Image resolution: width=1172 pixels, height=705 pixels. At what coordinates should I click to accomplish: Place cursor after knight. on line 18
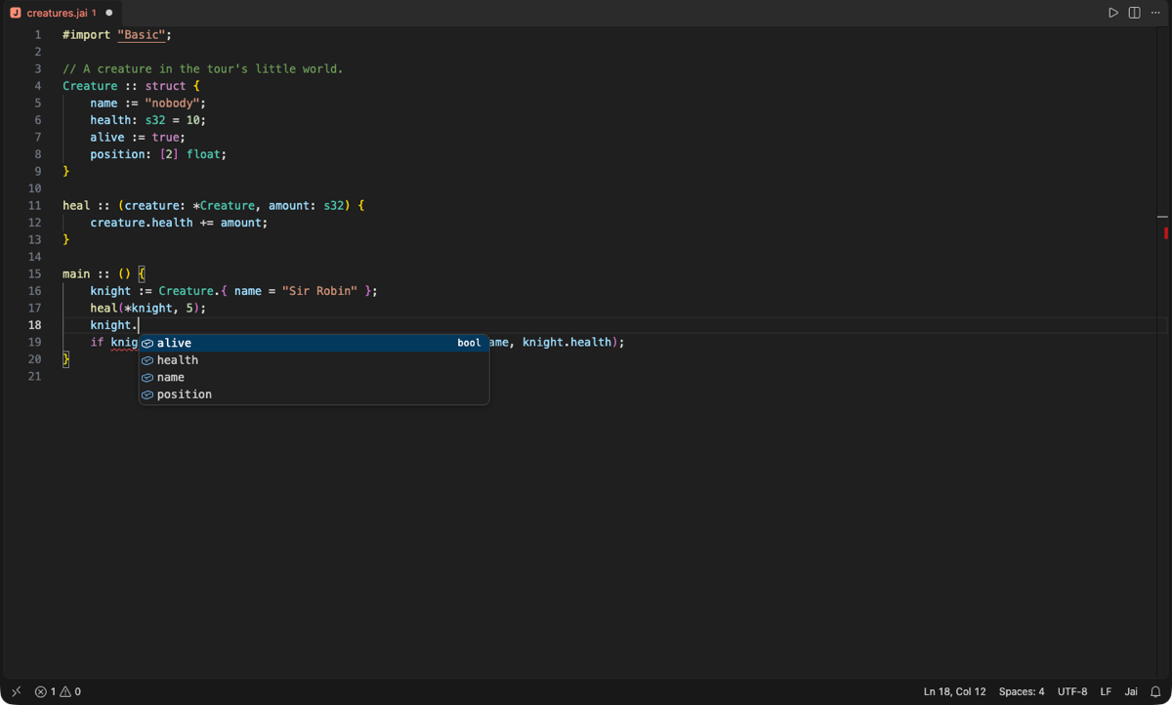pyautogui.click(x=139, y=325)
